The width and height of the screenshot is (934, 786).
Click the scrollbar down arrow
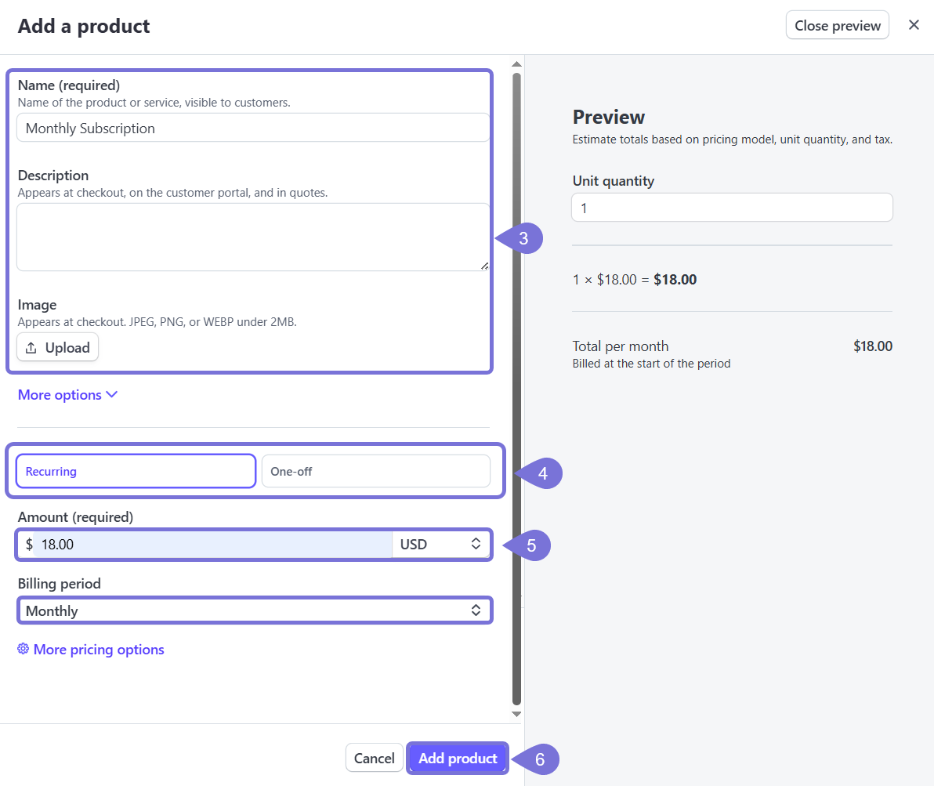516,714
